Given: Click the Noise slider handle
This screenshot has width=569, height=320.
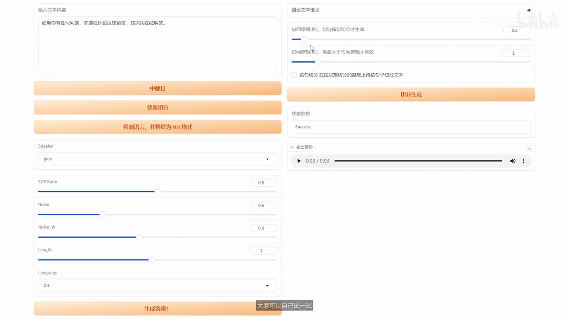Looking at the screenshot, I should pos(103,215).
